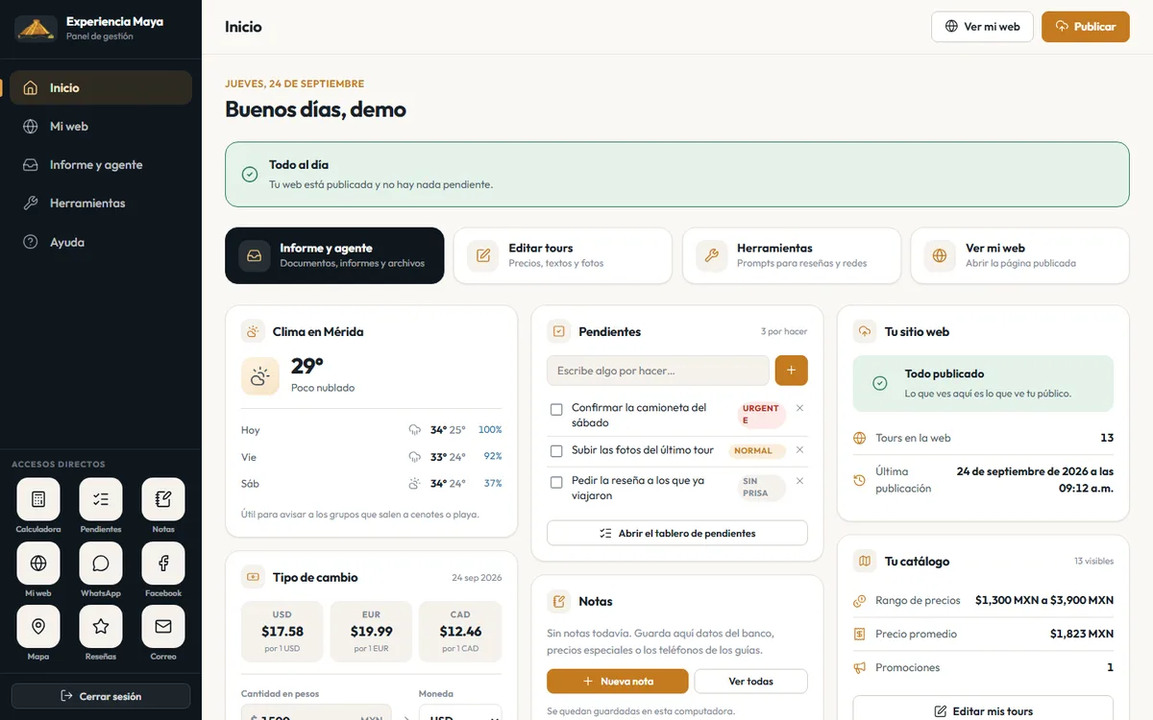
Task: Click the Publicar button
Action: point(1086,27)
